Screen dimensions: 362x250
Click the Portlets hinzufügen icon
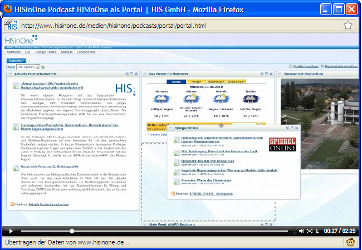[x=291, y=66]
